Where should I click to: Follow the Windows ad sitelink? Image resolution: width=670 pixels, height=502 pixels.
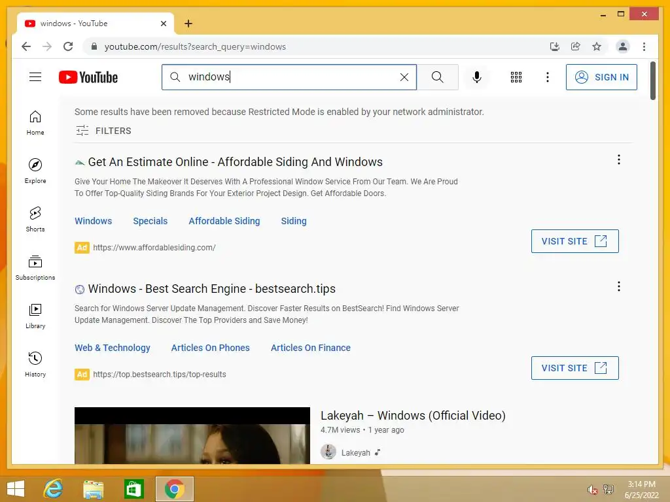93,221
